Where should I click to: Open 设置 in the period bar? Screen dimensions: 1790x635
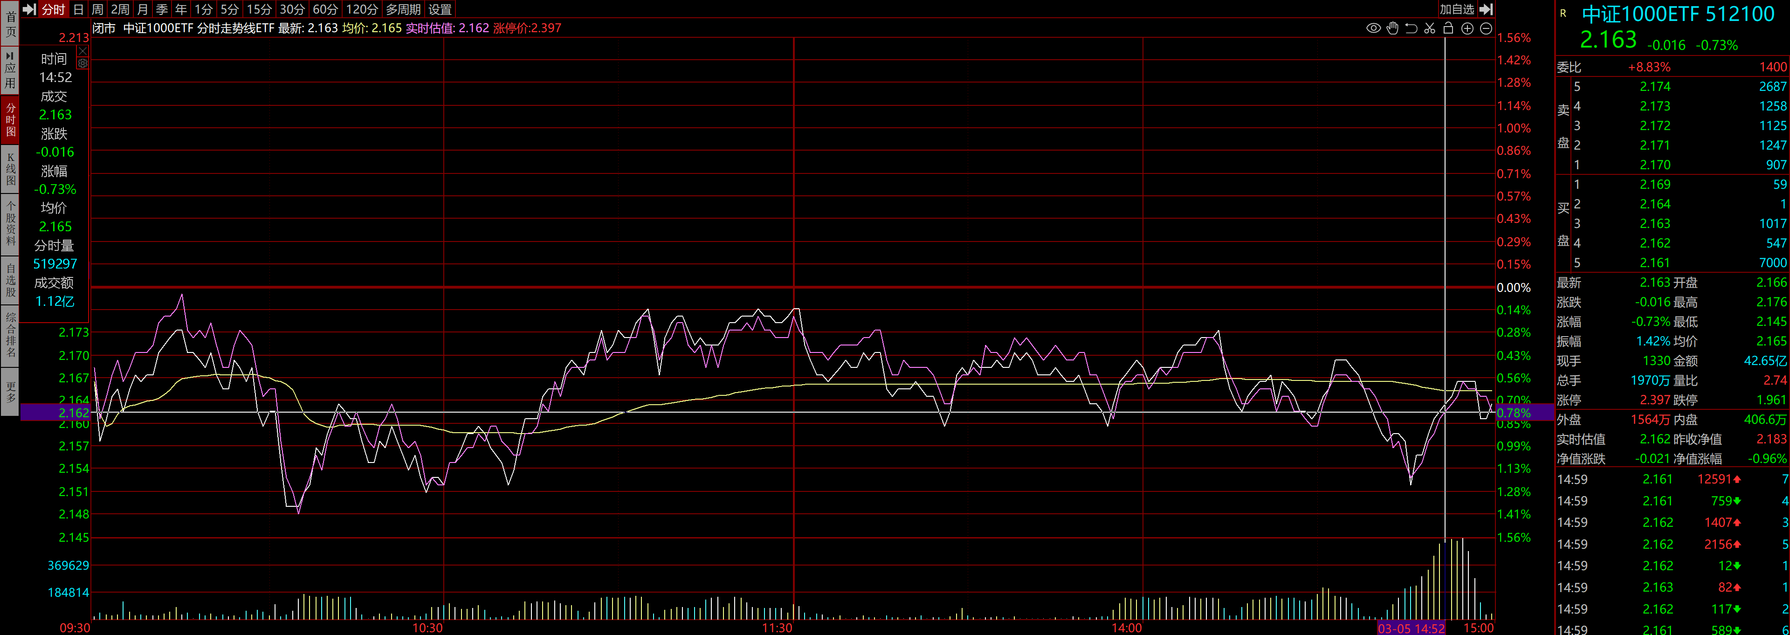click(440, 9)
